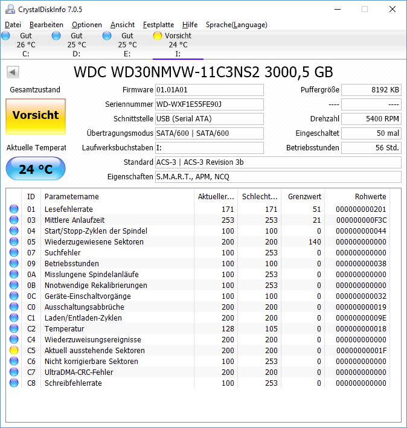Click the drive title WDC WD30NMVW-11C3NS2
The height and width of the screenshot is (428, 407).
(x=203, y=72)
